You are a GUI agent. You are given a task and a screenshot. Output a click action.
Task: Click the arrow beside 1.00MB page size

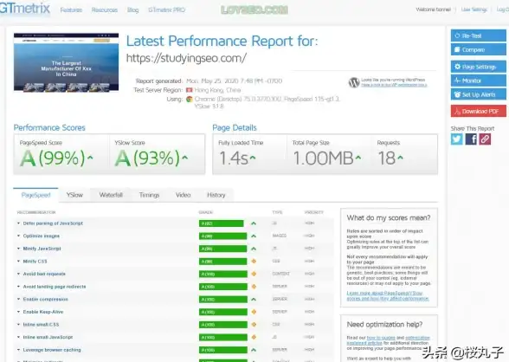coord(358,158)
